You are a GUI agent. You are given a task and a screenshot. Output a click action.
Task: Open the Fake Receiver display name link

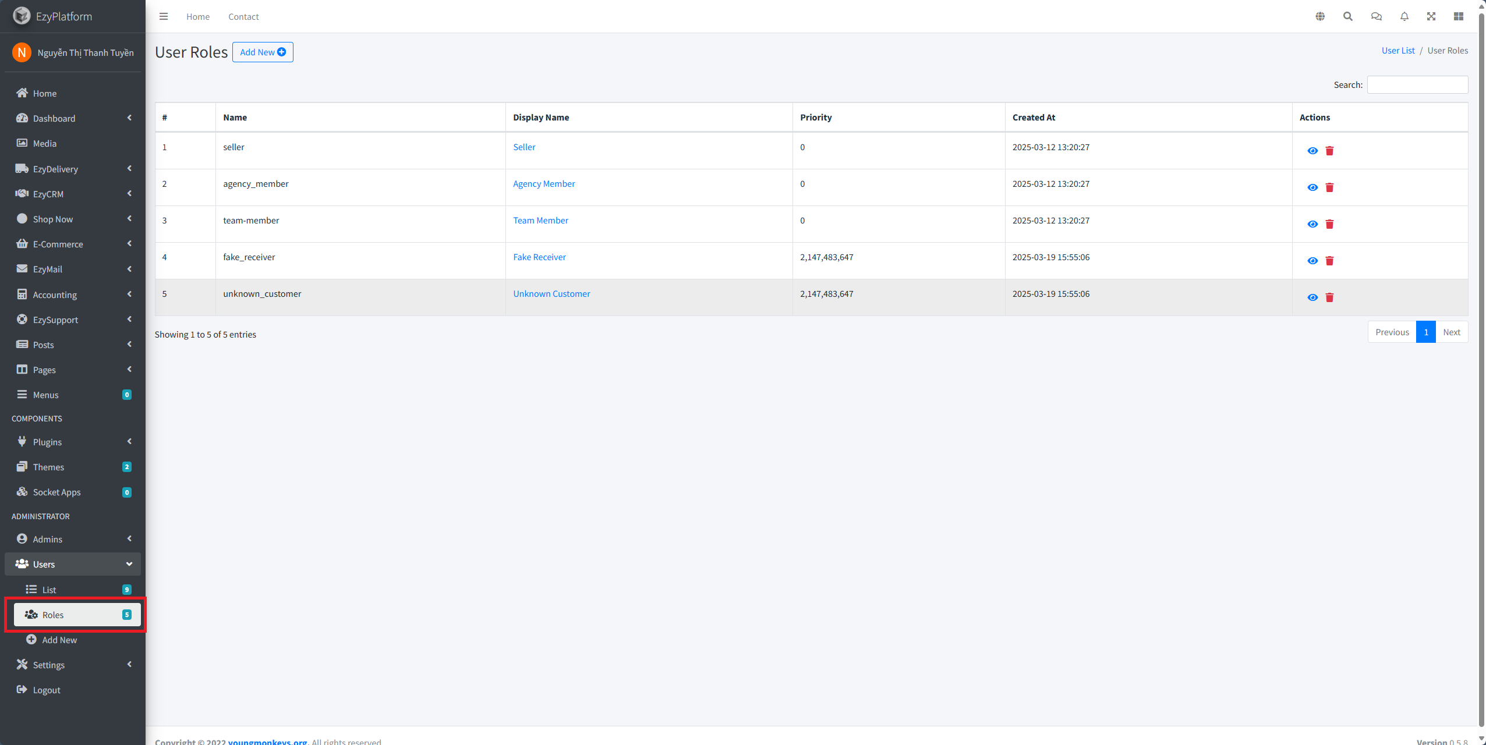click(x=539, y=257)
